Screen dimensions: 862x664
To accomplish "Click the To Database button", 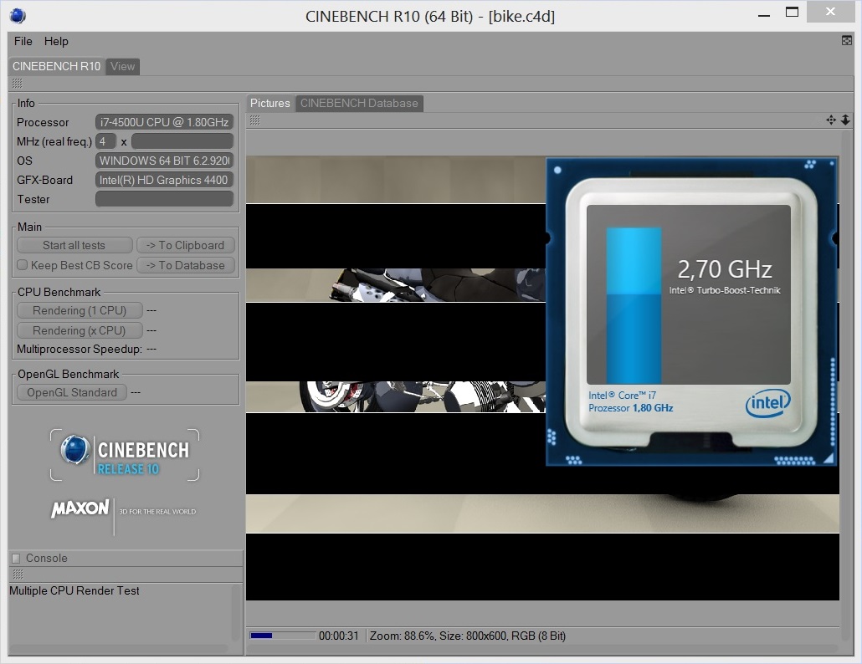I will (185, 265).
